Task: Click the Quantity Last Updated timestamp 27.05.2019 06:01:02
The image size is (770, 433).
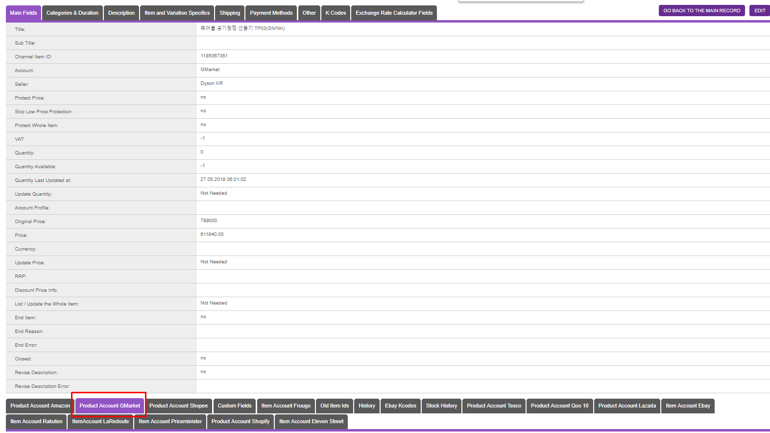Action: pos(223,179)
